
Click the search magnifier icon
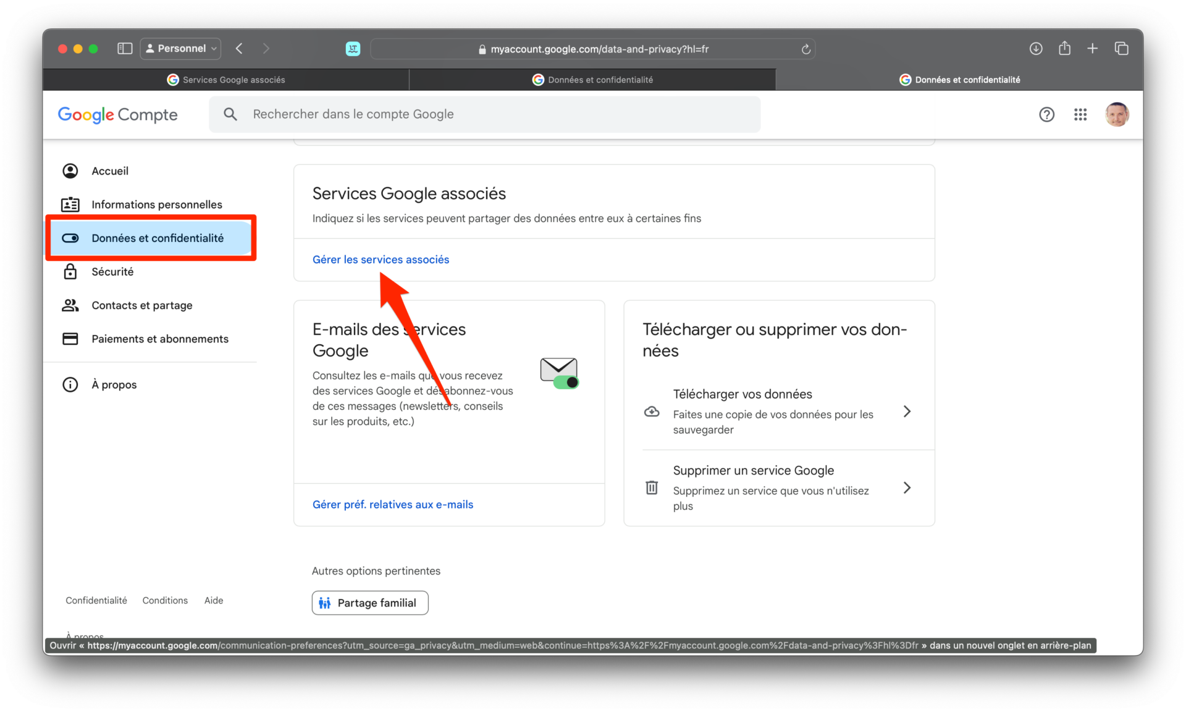pos(230,114)
